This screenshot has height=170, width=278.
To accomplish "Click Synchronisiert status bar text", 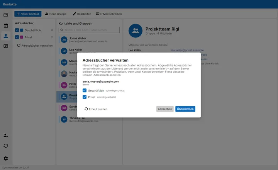I will [15, 168].
